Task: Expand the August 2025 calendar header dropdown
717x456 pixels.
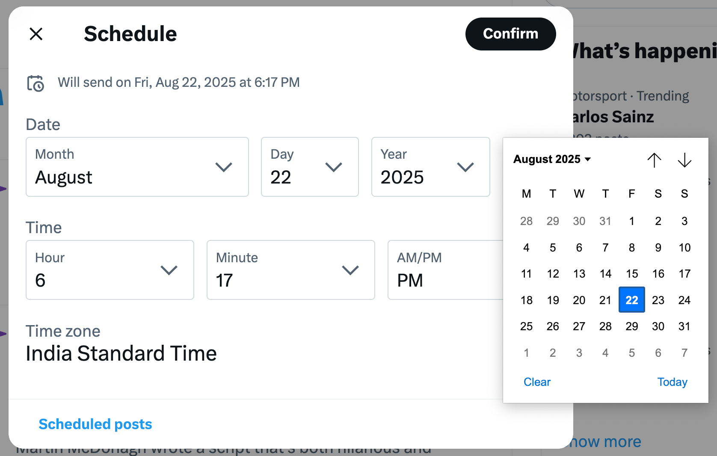Action: [x=552, y=159]
